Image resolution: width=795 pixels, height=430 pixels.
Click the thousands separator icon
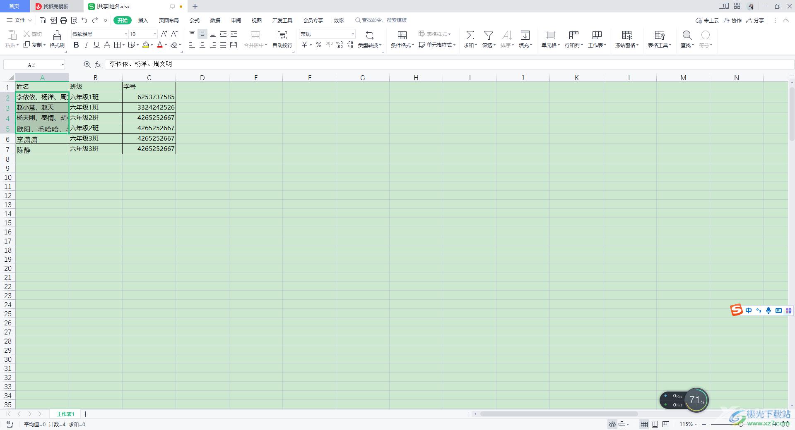[329, 45]
